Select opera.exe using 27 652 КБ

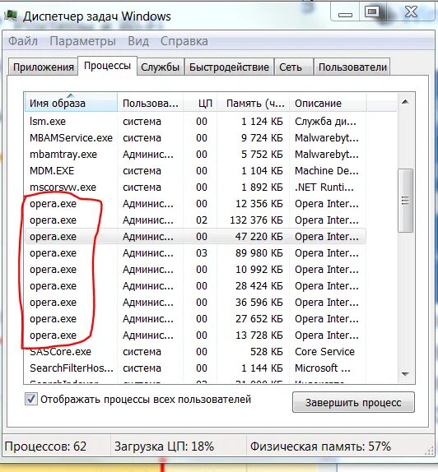(x=195, y=319)
